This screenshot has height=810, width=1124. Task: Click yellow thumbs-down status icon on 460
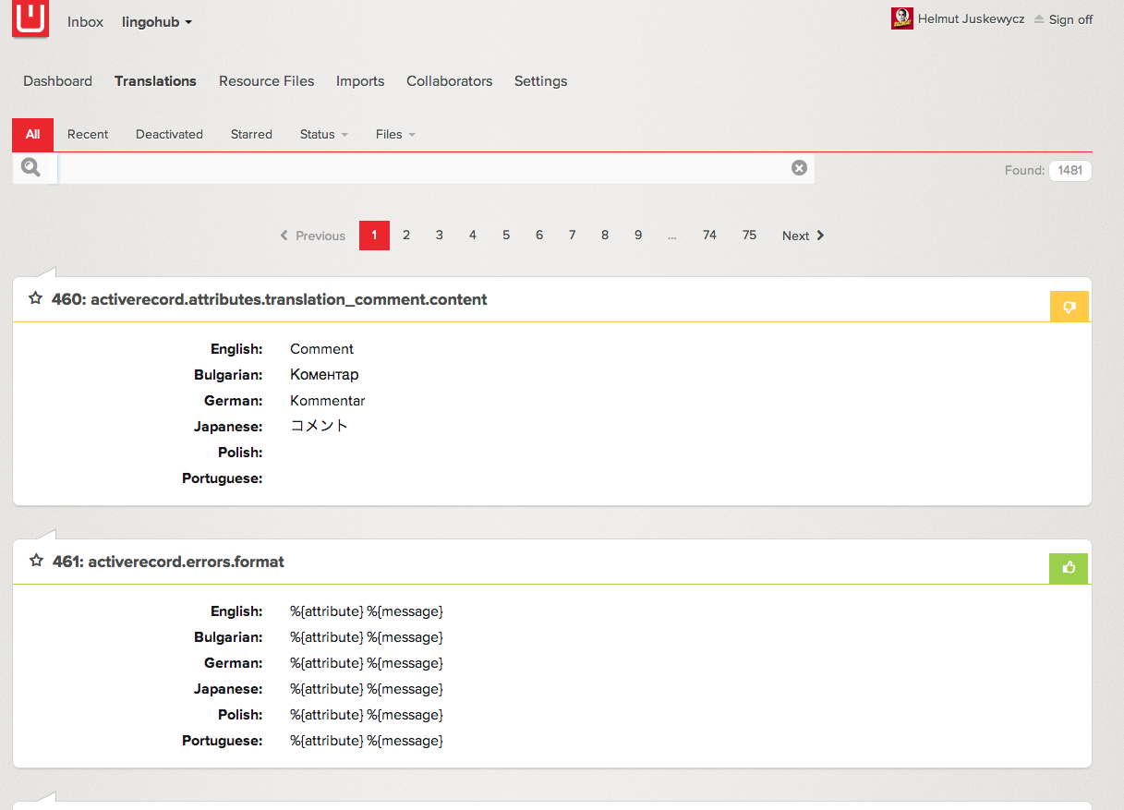(x=1070, y=307)
